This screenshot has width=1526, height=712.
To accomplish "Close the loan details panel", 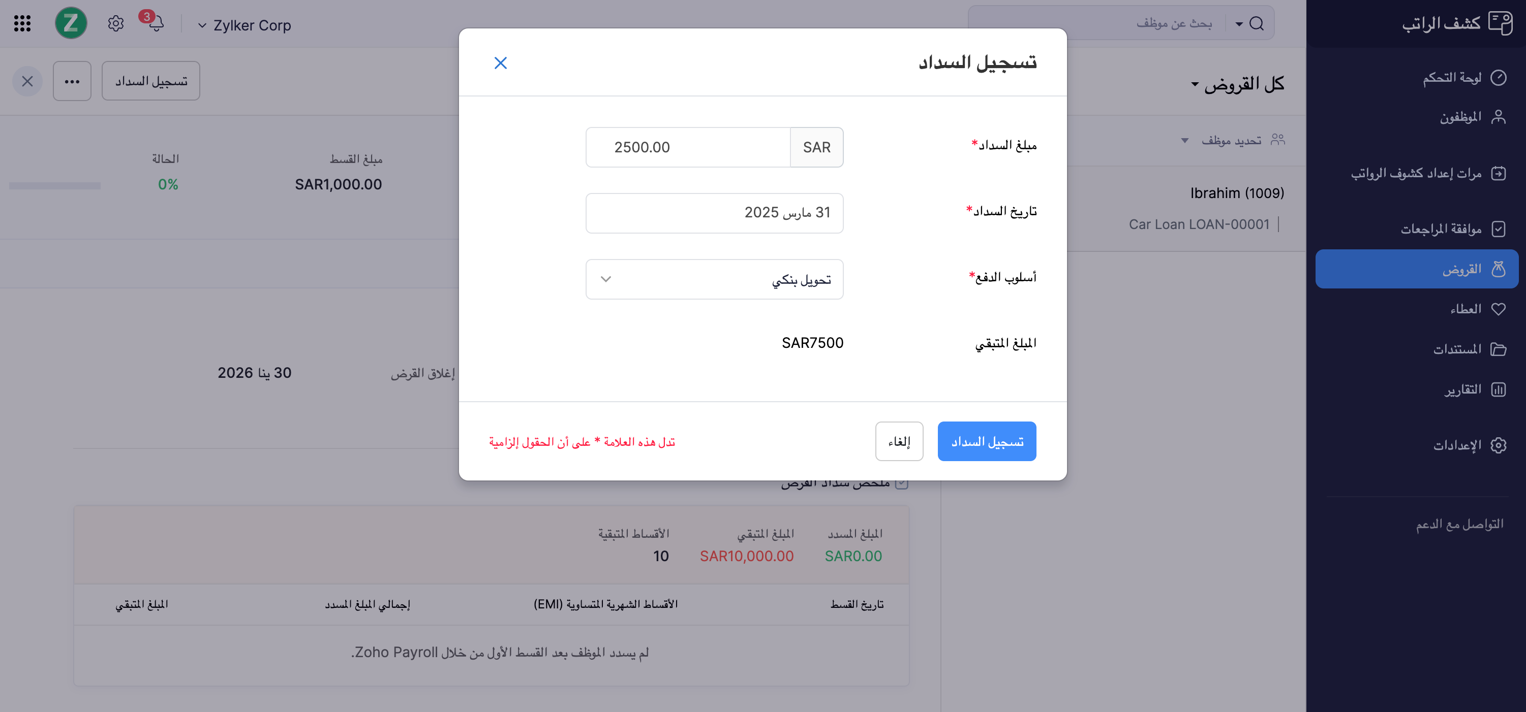I will point(27,81).
